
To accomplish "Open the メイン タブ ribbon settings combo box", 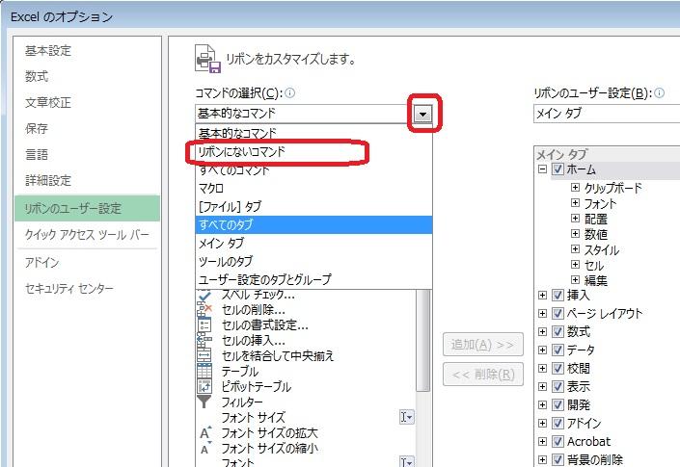I will pos(607,114).
